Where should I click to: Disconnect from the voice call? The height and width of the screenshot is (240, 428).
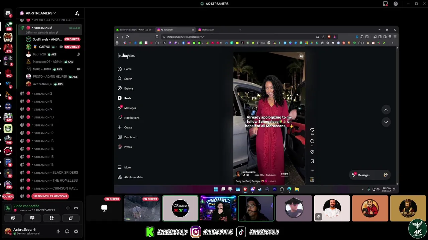pos(76,208)
